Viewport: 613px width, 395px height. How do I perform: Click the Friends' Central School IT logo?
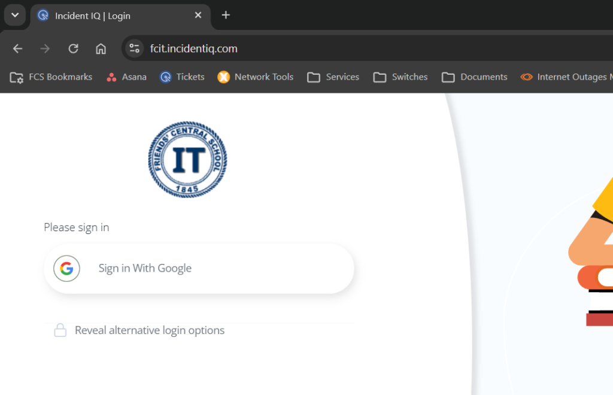(187, 159)
